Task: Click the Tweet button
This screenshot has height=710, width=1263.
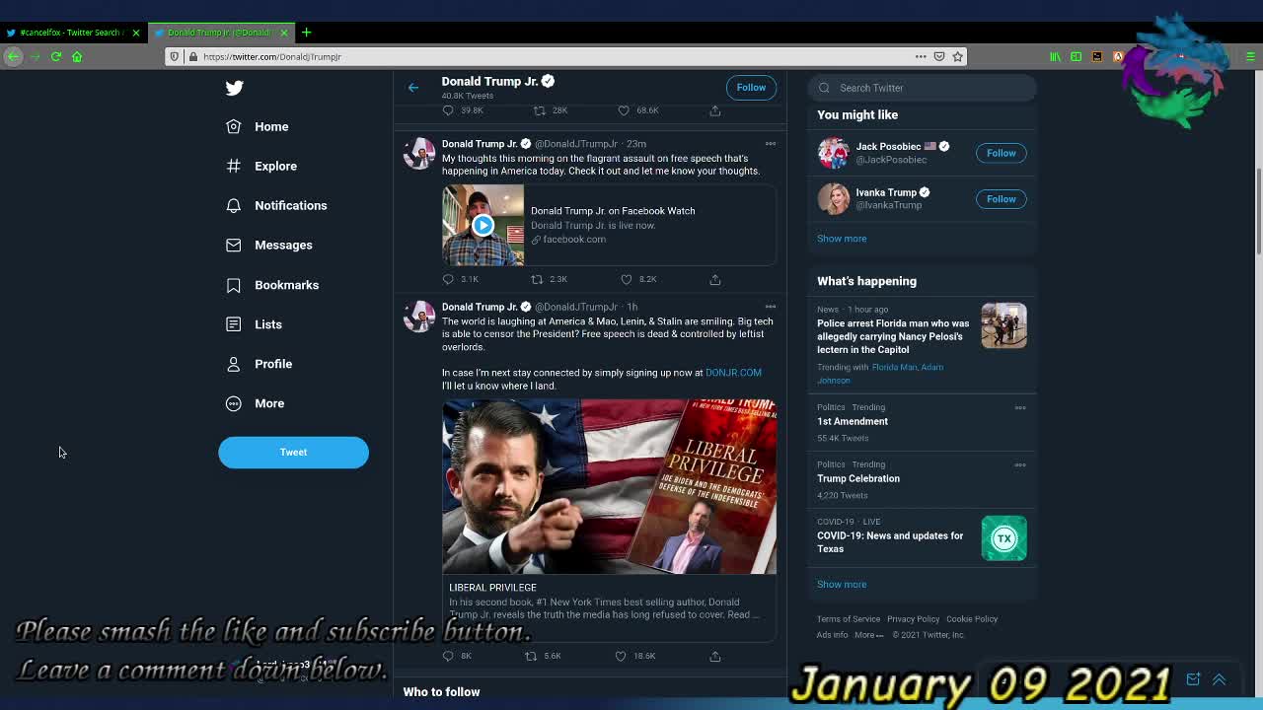Action: [x=293, y=452]
